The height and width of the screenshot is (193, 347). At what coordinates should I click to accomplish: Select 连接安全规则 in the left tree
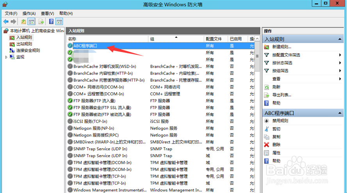28,50
